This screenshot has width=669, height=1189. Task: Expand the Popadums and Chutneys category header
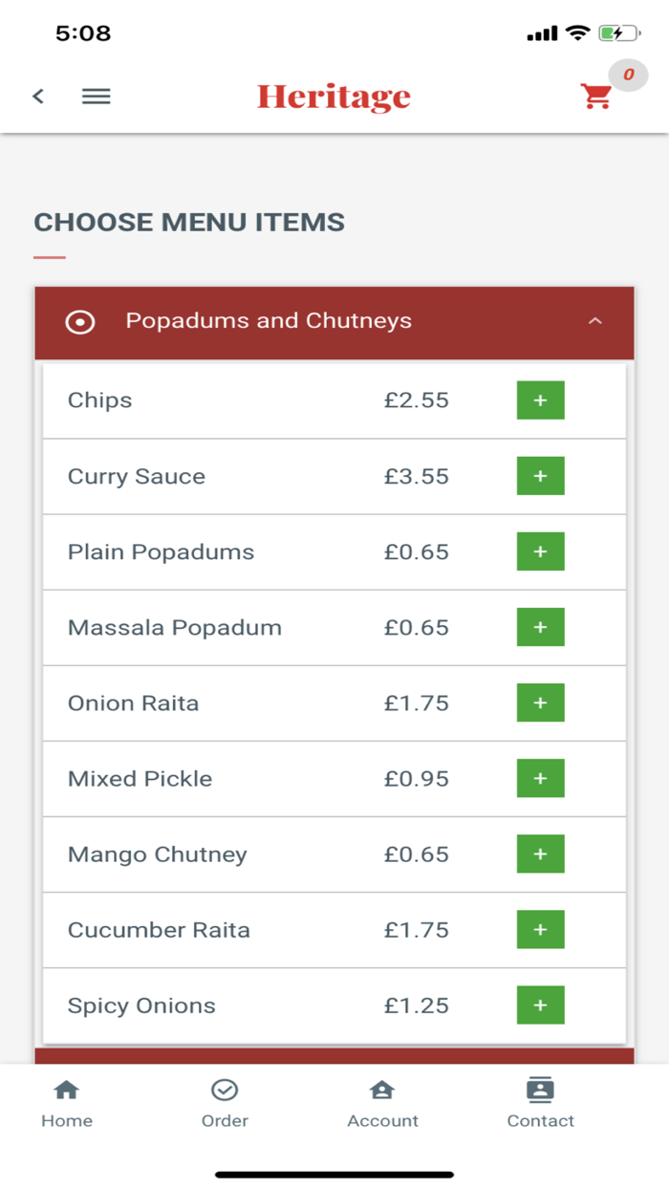334,322
